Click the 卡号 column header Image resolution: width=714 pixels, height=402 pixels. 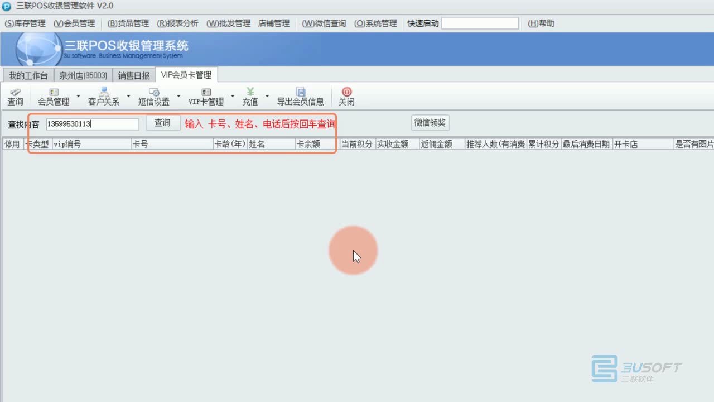pyautogui.click(x=172, y=144)
